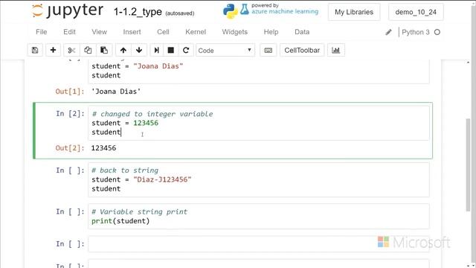Save the notebook with the floppy disk icon
Screen dimensions: 476x268
pos(35,50)
